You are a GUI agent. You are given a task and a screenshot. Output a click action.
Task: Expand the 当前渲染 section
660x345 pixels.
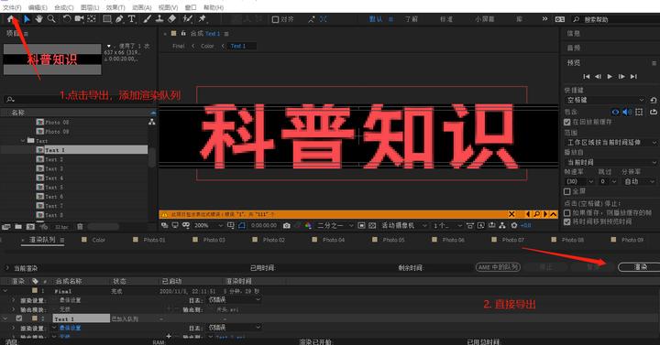[x=7, y=268]
